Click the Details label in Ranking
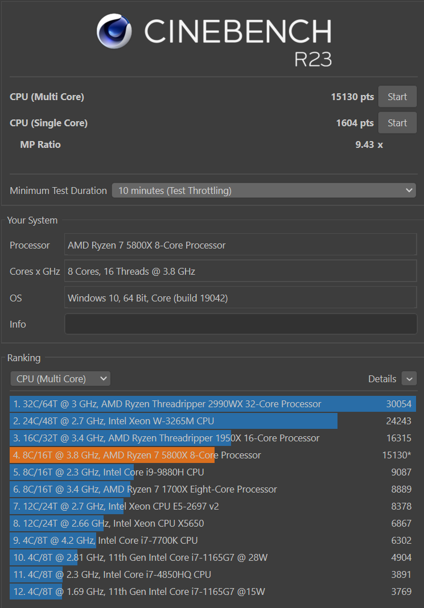424x608 pixels. click(382, 379)
